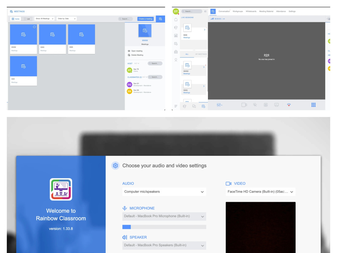
Task: Click the Create a meeting button
Action: point(146,19)
